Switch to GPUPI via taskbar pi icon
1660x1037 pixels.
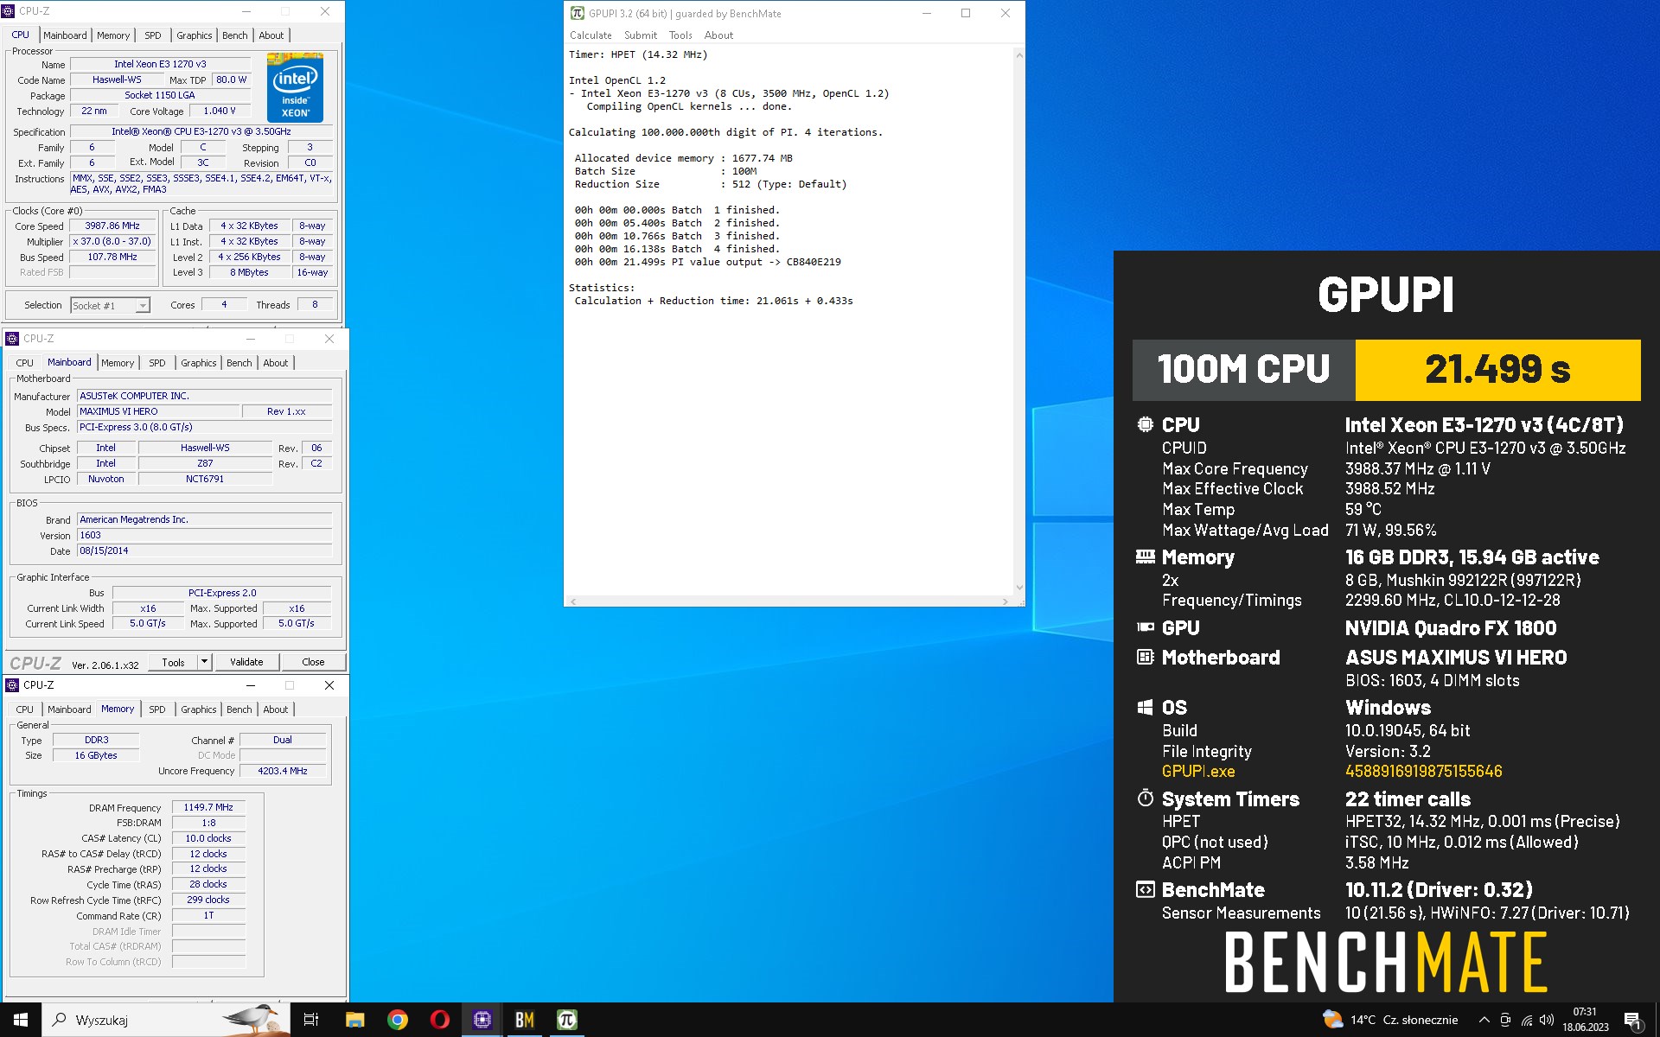point(566,1020)
